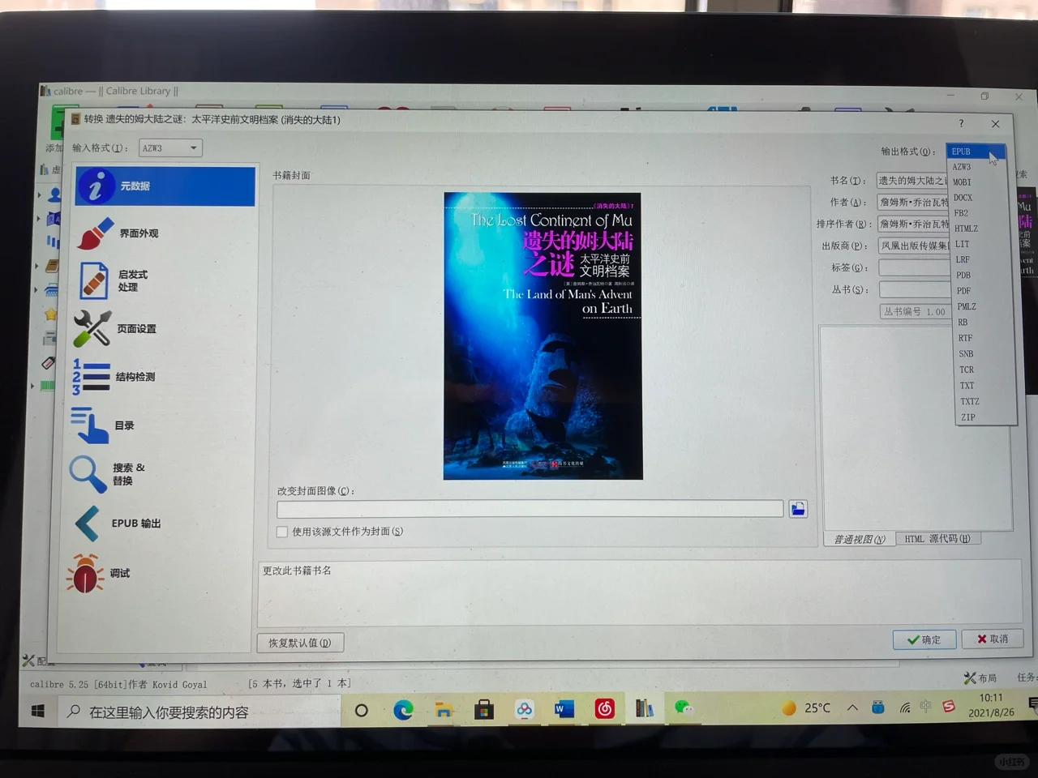This screenshot has width=1038, height=778.
Task: Select TXT from the output format list
Action: pos(967,386)
